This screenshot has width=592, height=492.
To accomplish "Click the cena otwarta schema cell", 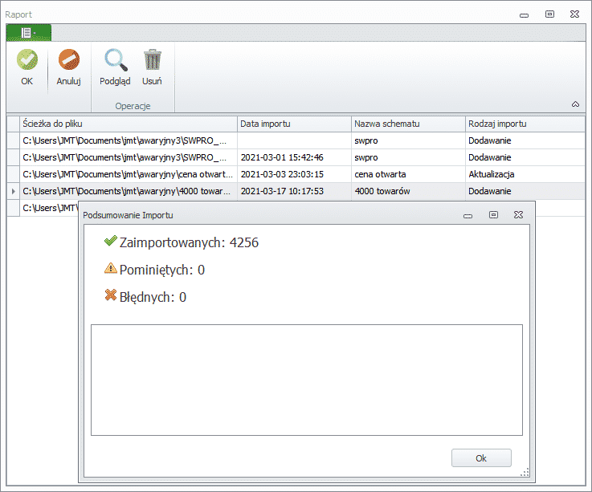I will coord(408,174).
